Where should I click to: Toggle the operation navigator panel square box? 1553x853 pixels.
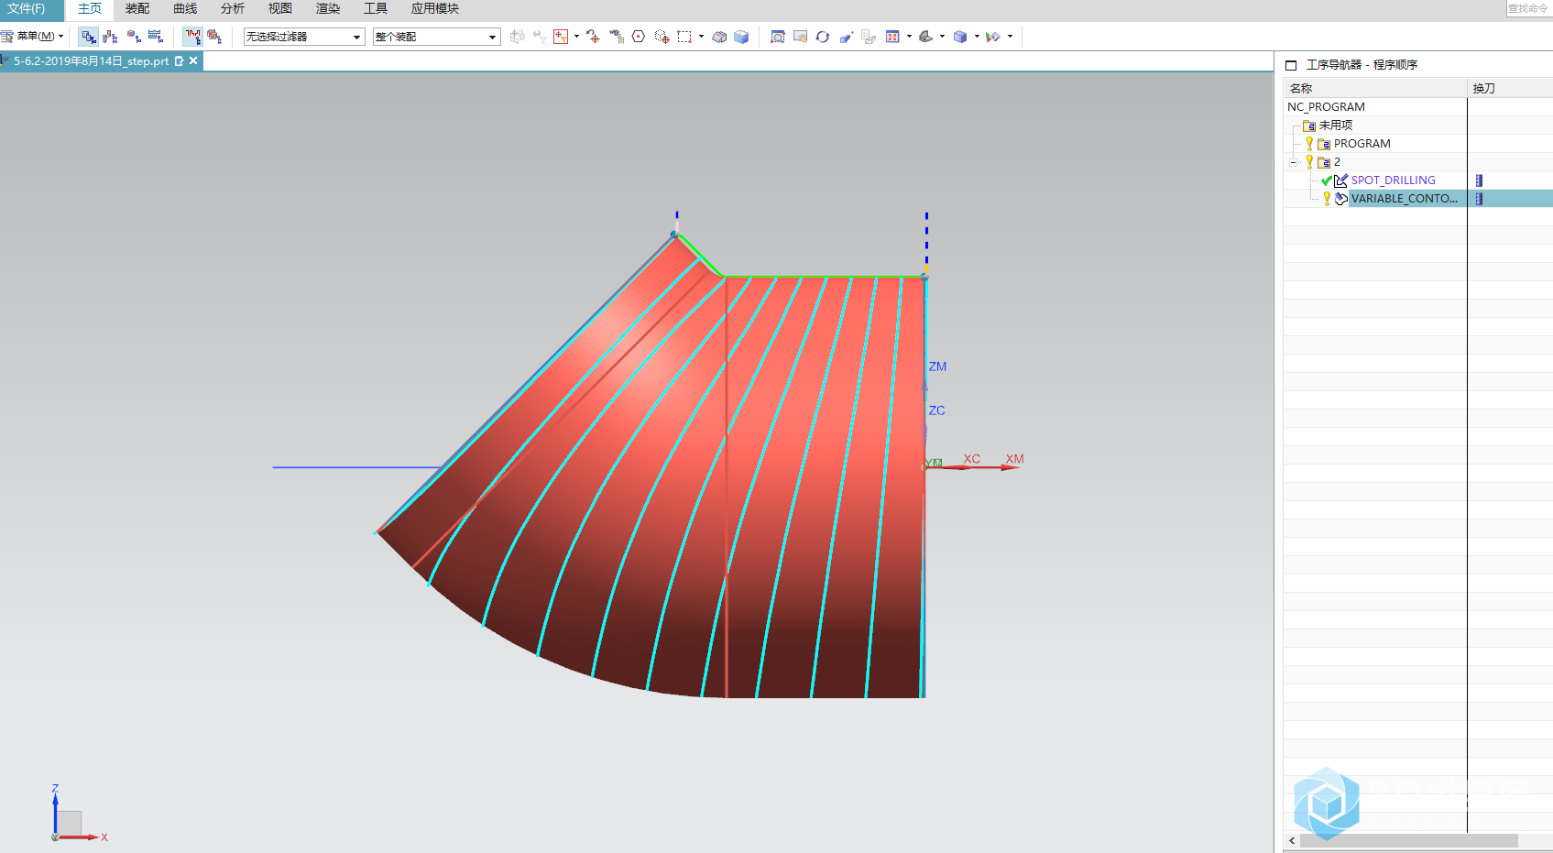pos(1291,65)
